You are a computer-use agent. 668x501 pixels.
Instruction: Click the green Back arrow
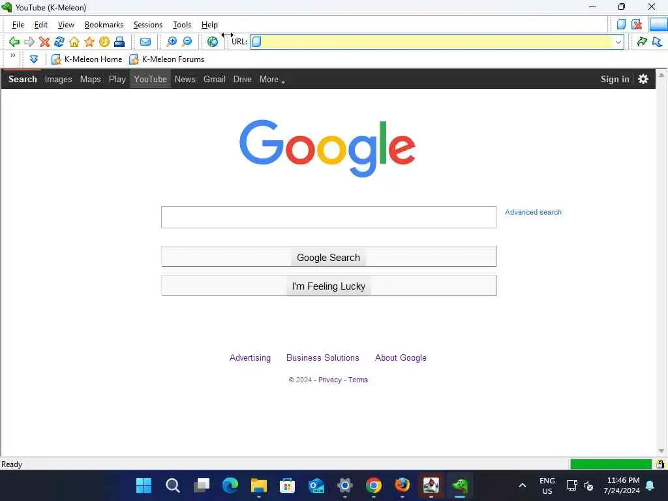click(x=14, y=42)
